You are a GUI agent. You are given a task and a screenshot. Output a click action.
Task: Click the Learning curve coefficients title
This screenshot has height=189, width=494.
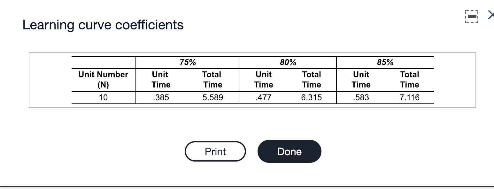point(103,25)
